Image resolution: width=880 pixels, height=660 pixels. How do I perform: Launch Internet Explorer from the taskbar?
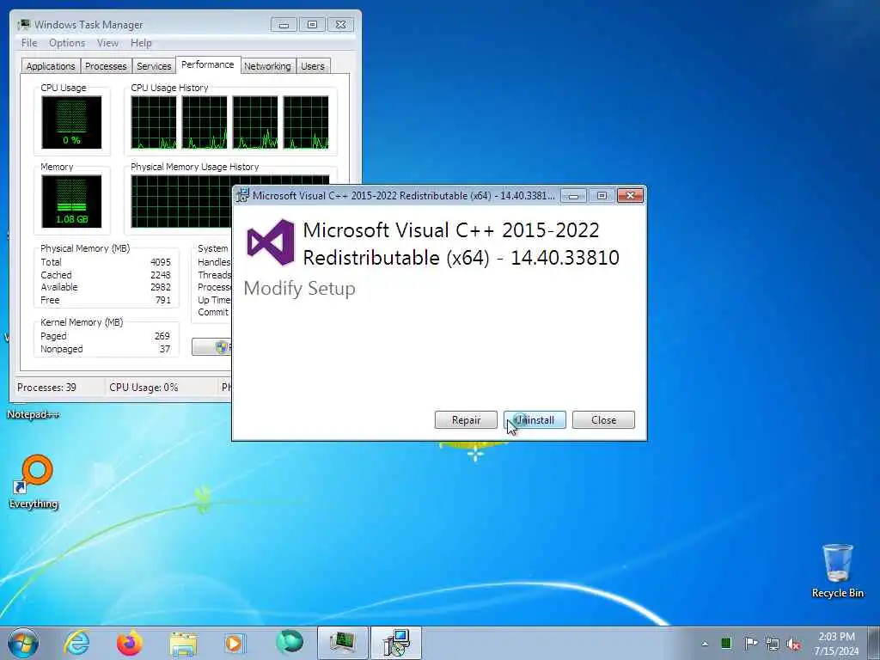(x=76, y=643)
